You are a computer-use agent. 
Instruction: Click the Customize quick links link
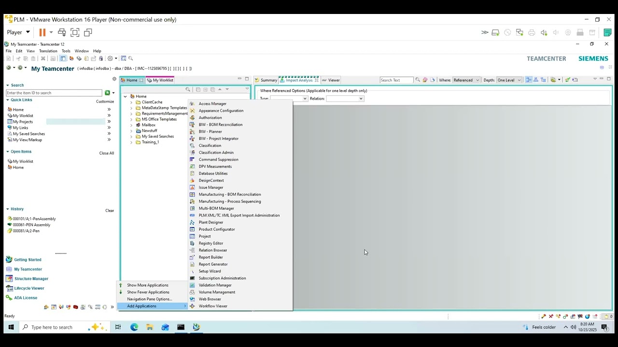[x=105, y=101]
